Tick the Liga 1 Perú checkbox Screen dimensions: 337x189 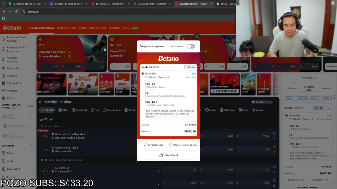pyautogui.click(x=29, y=117)
